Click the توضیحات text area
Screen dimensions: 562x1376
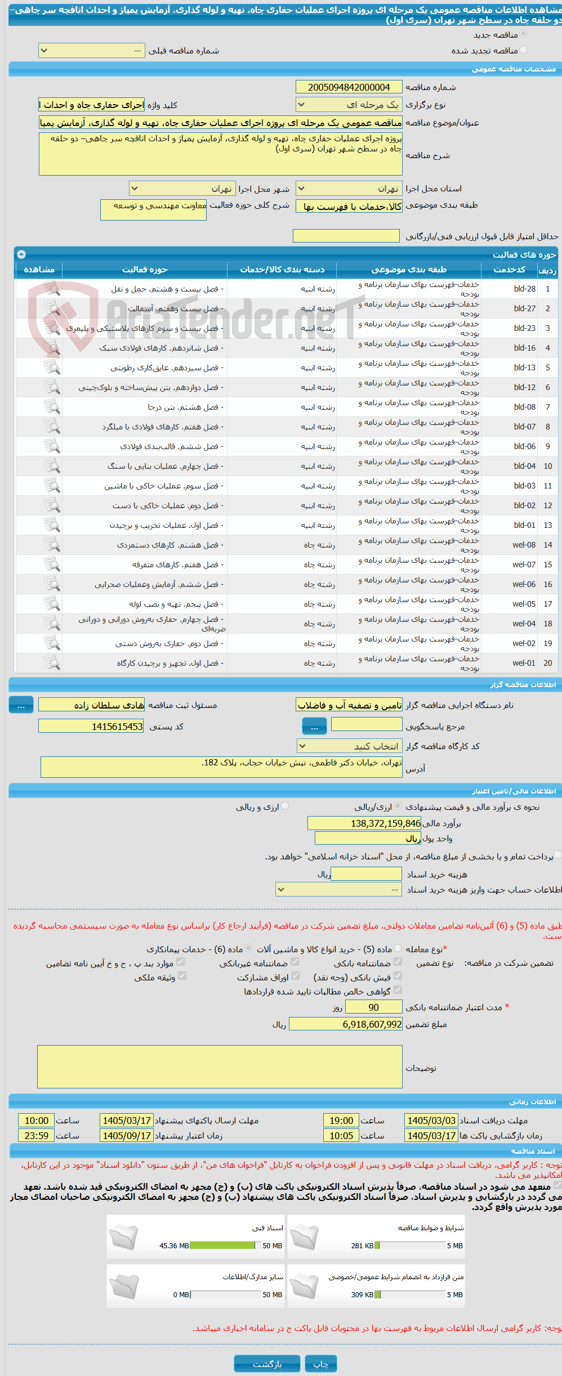coord(220,1067)
